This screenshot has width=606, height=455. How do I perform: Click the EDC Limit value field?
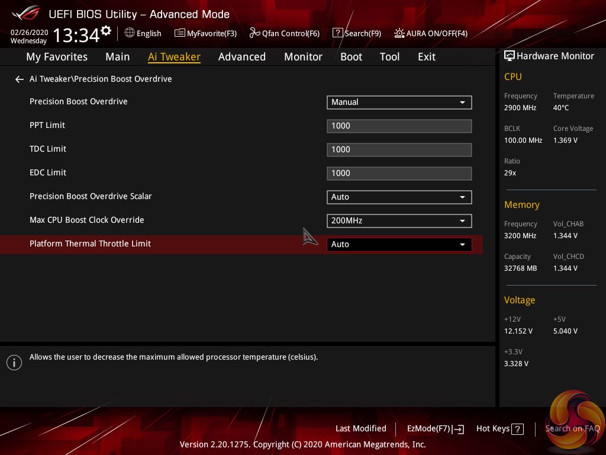coord(399,173)
